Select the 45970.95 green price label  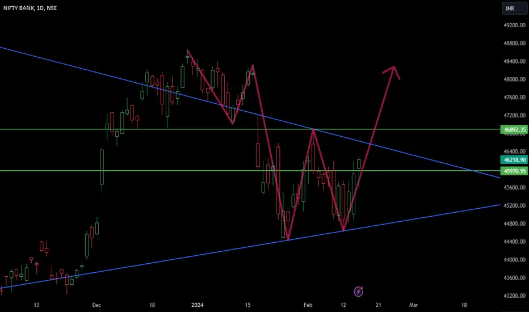514,171
